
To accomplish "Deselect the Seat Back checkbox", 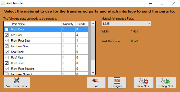I will click(7, 52).
